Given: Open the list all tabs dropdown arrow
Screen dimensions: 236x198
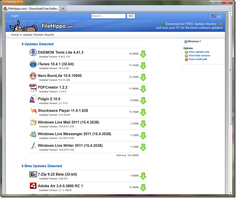Looking at the screenshot, I should 229,8.
